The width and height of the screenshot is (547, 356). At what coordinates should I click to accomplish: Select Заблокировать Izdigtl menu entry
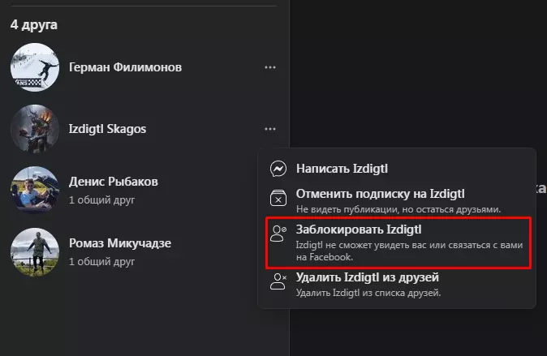click(x=398, y=242)
